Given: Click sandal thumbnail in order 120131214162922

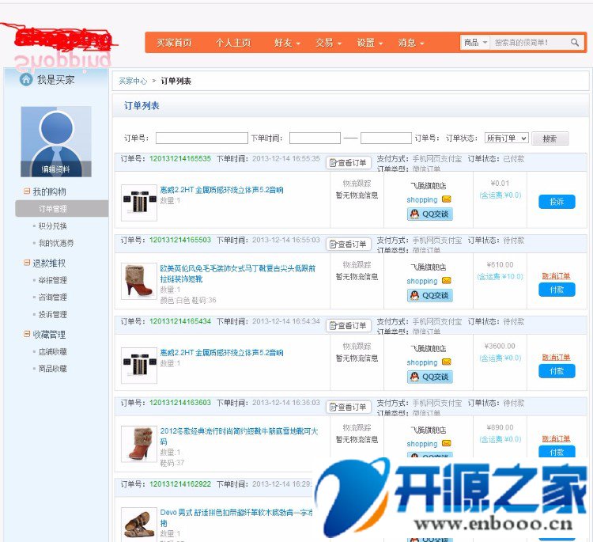Looking at the screenshot, I should click(x=139, y=525).
